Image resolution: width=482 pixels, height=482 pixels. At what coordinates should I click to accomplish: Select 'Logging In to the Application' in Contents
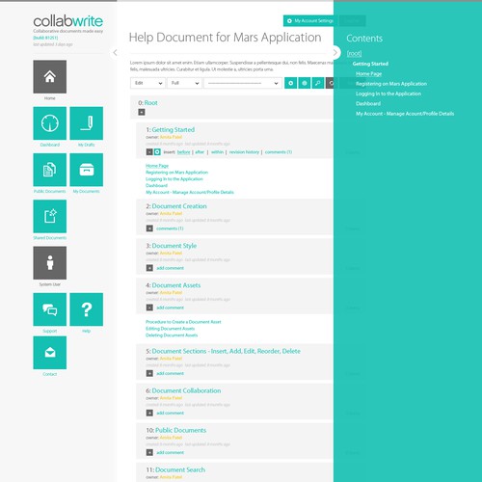click(x=388, y=94)
